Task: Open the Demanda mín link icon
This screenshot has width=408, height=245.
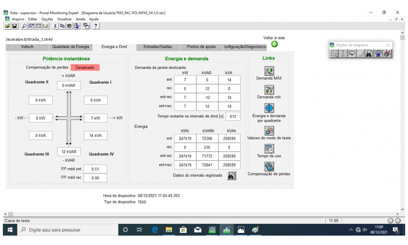Action: 269,89
